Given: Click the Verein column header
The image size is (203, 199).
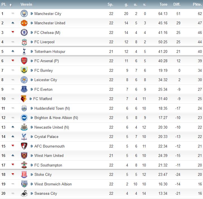Looking at the screenshot, I should 26,5.
